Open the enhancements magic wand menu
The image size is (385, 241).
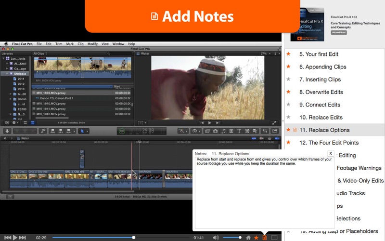pos(183,131)
